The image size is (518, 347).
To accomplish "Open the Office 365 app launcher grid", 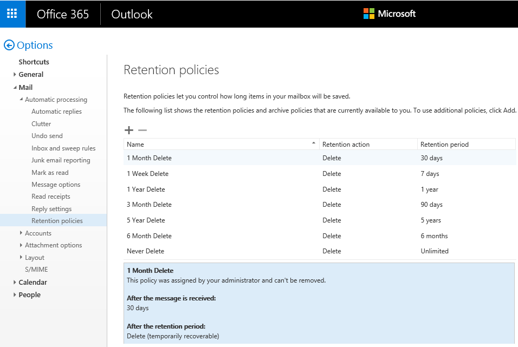I will click(x=12, y=14).
